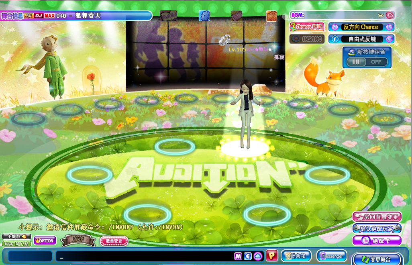This screenshot has height=265, width=412.
Task: Click the 反方向 Chance mode label
Action: pyautogui.click(x=361, y=27)
